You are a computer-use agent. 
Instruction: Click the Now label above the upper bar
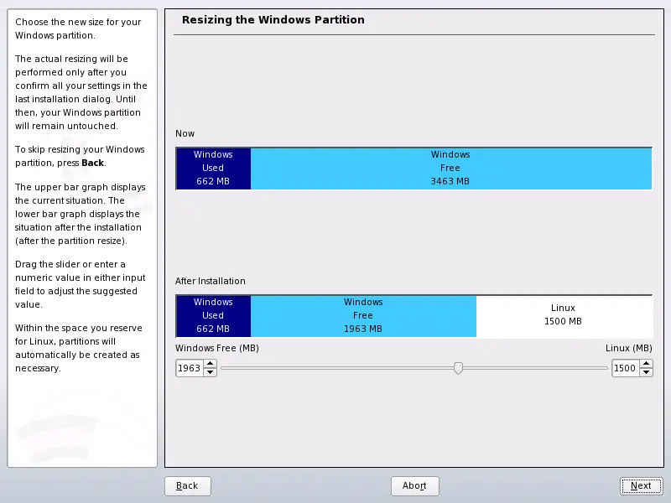185,133
